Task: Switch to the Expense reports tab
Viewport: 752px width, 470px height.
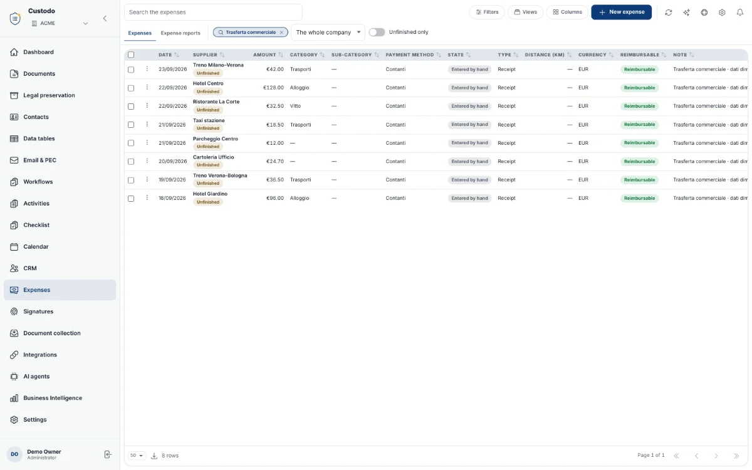Action: coord(180,33)
